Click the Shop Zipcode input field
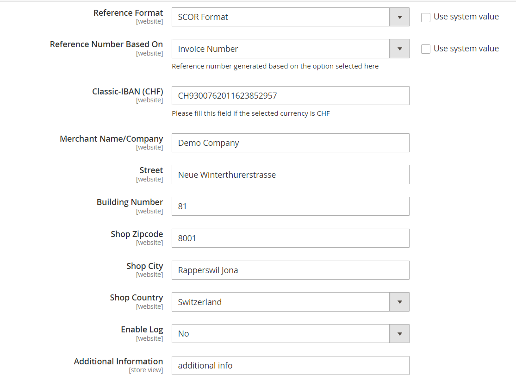The width and height of the screenshot is (516, 381). [290, 238]
